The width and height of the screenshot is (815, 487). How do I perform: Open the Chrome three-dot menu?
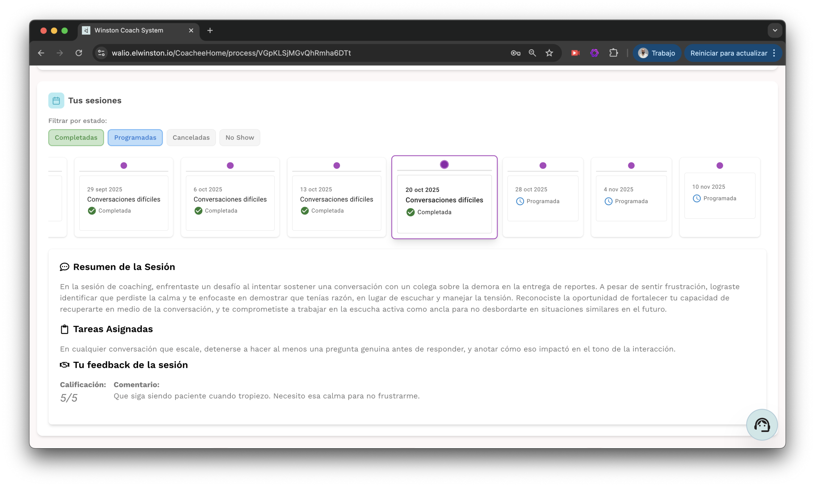(x=774, y=53)
